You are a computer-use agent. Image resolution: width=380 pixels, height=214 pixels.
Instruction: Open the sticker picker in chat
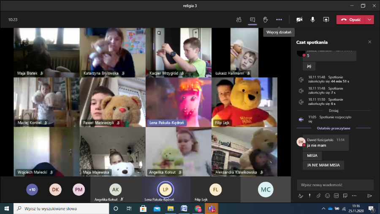(x=345, y=196)
